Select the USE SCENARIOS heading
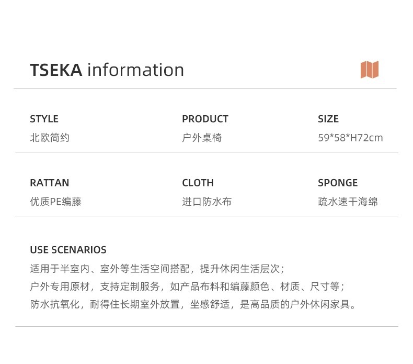The width and height of the screenshot is (413, 364). coord(68,250)
